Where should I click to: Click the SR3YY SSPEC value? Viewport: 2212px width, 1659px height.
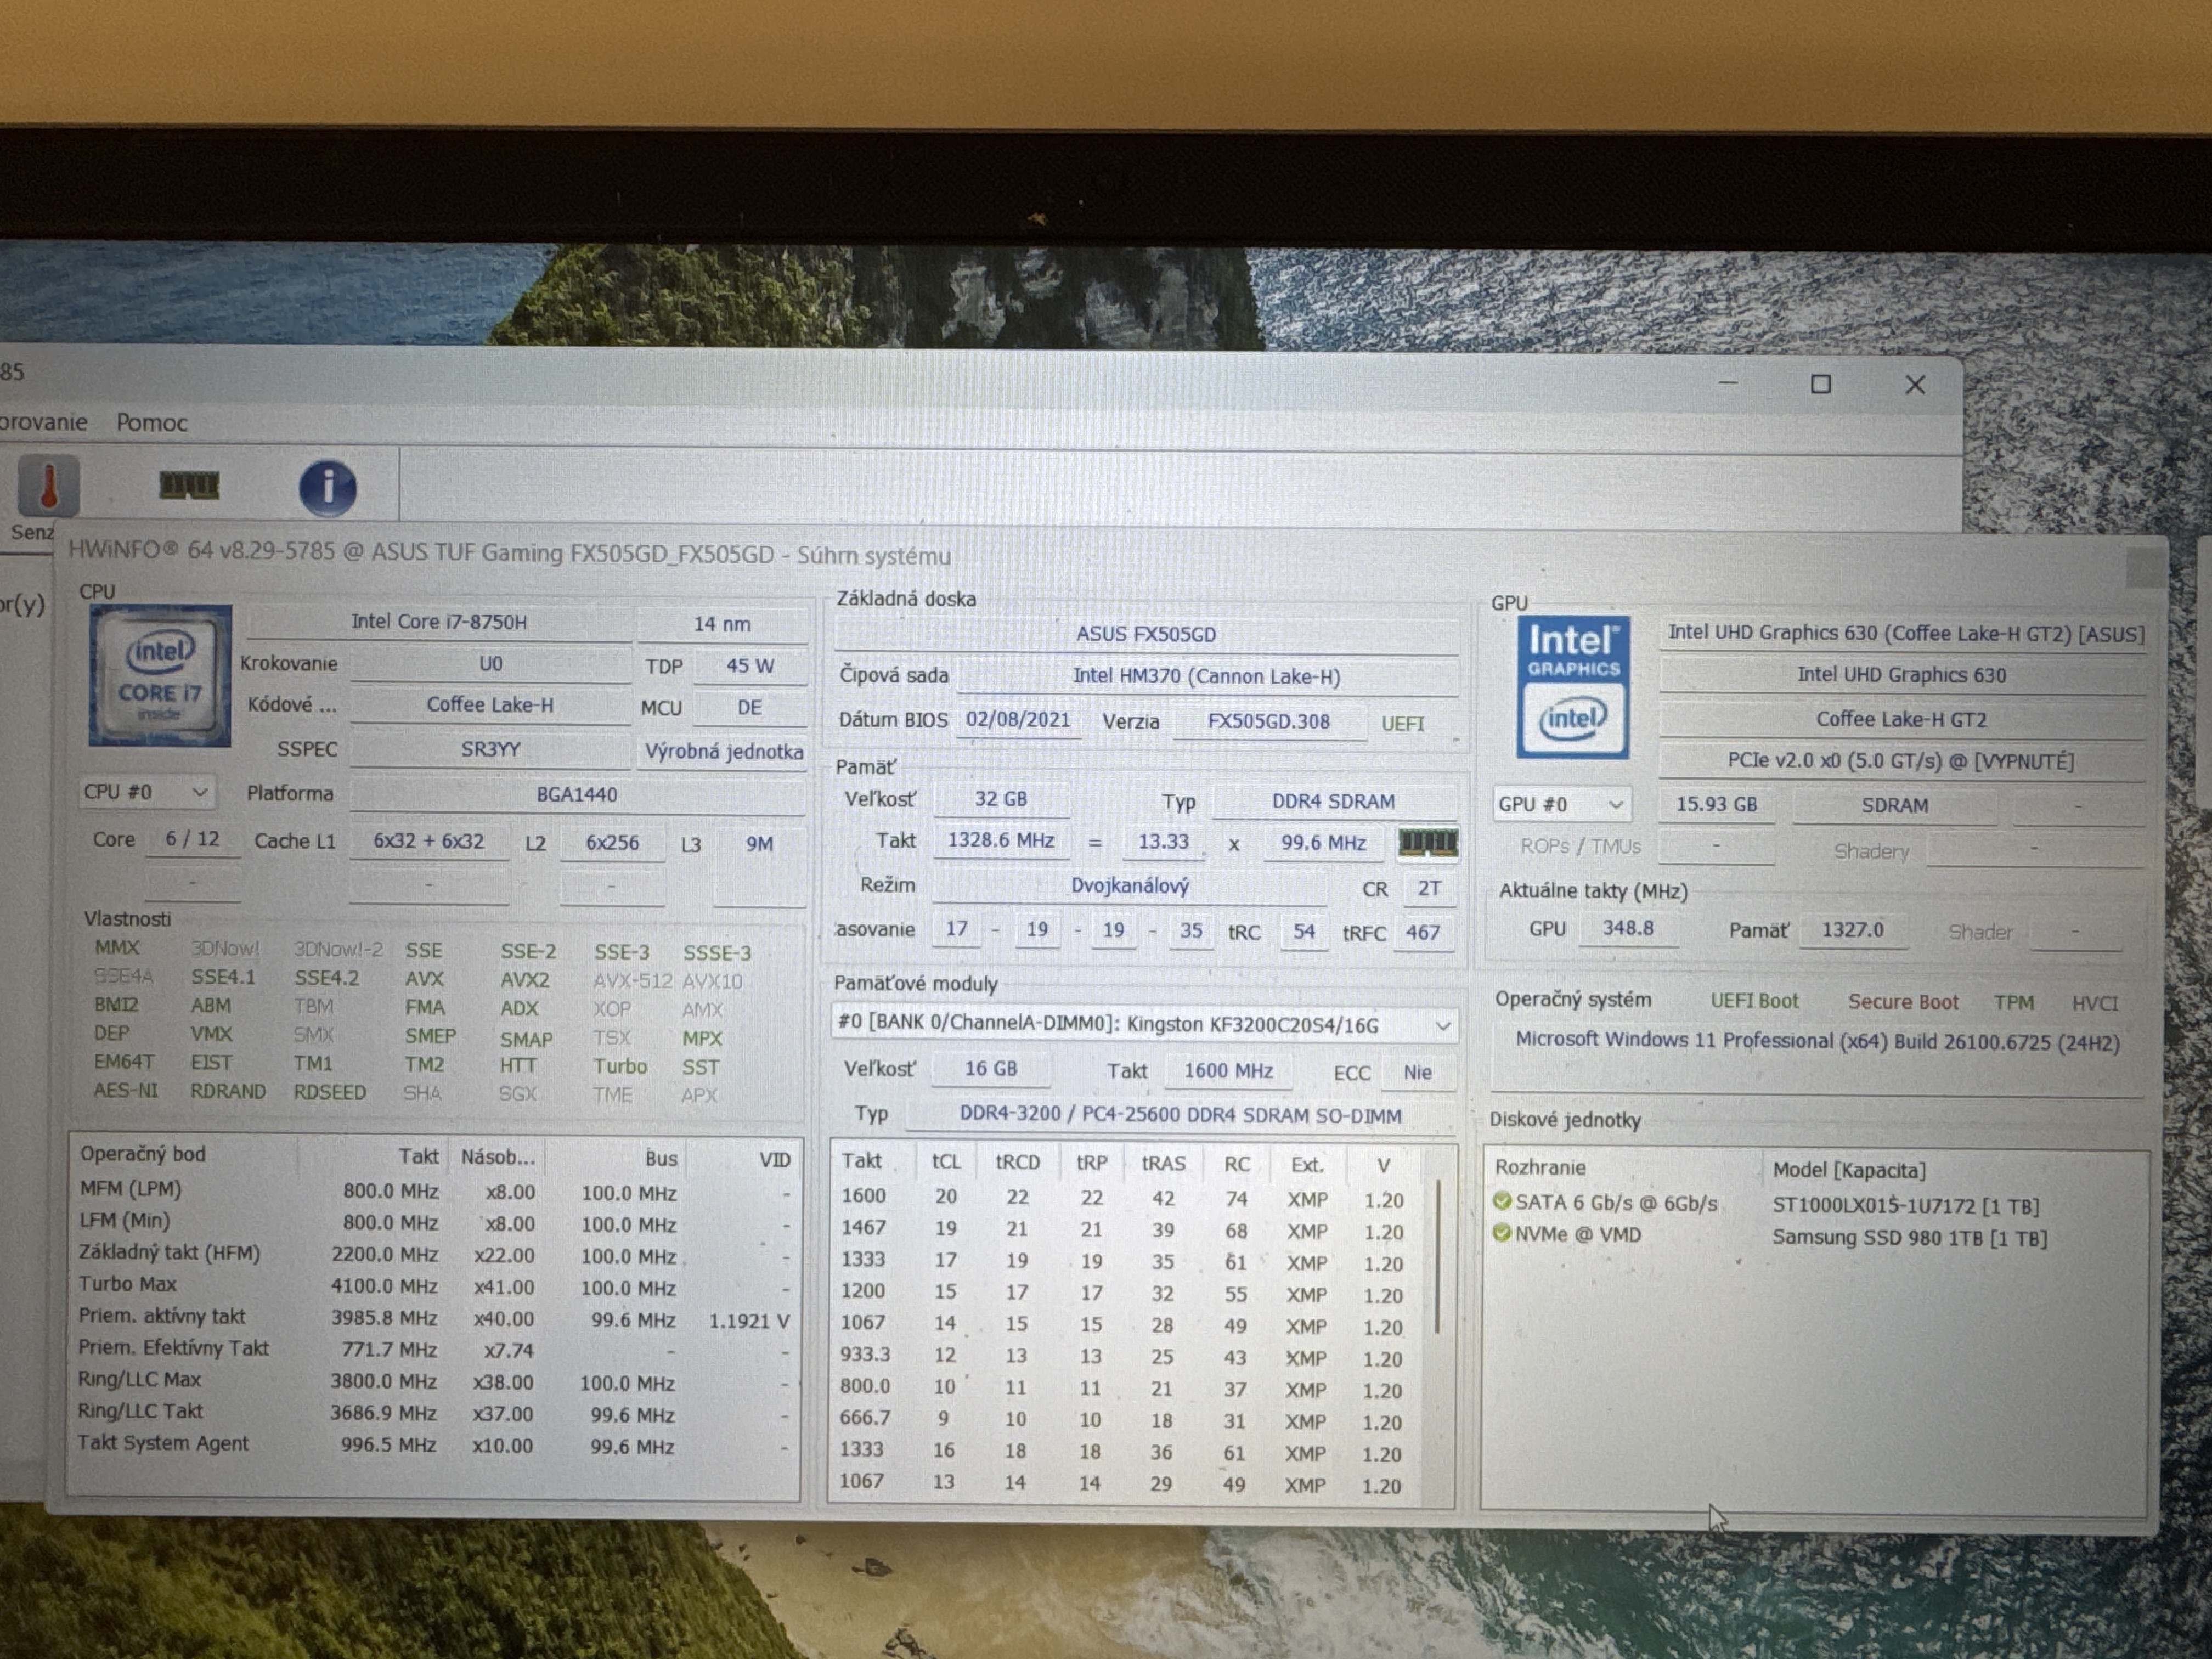coord(490,749)
